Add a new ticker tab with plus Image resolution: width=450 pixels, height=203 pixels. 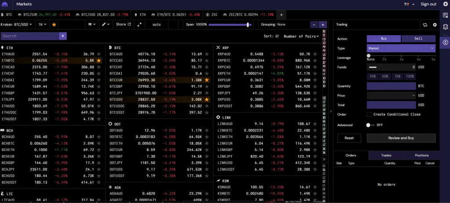pos(281,14)
